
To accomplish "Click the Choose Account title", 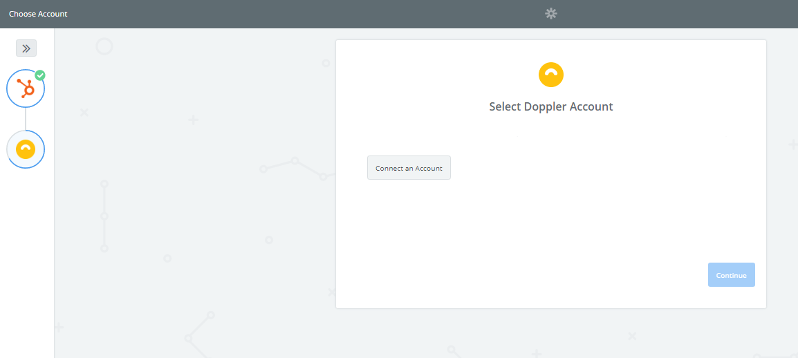I will pyautogui.click(x=38, y=14).
